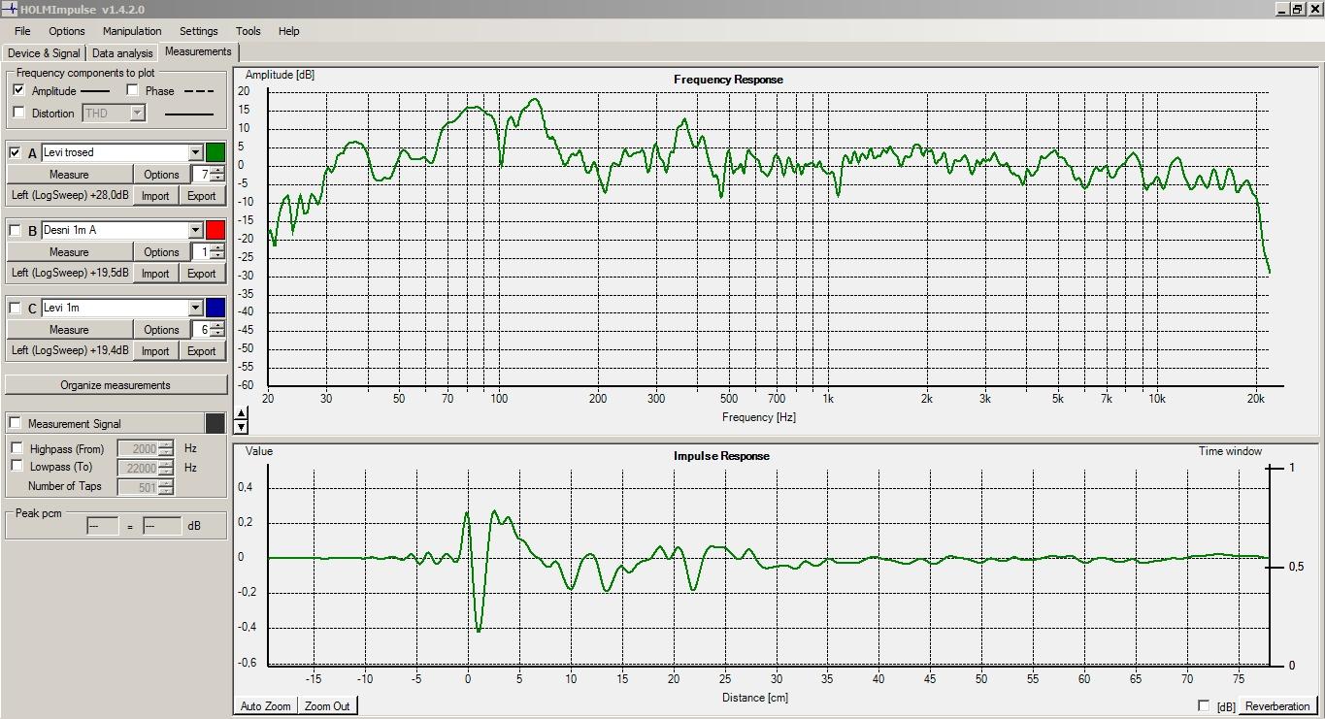This screenshot has width=1325, height=719.
Task: Open the Options menu
Action: click(67, 31)
